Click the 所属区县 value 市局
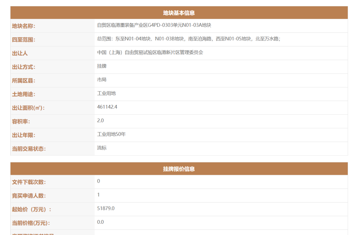358x235 pixels. point(102,80)
